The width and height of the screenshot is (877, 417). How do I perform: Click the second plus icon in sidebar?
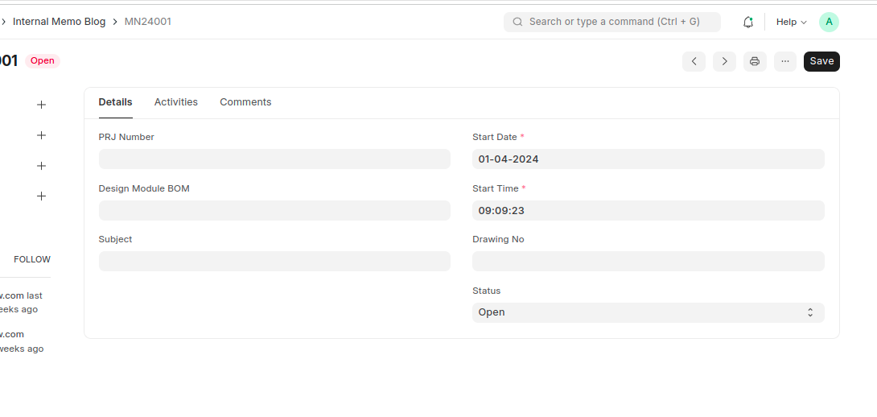coord(42,135)
